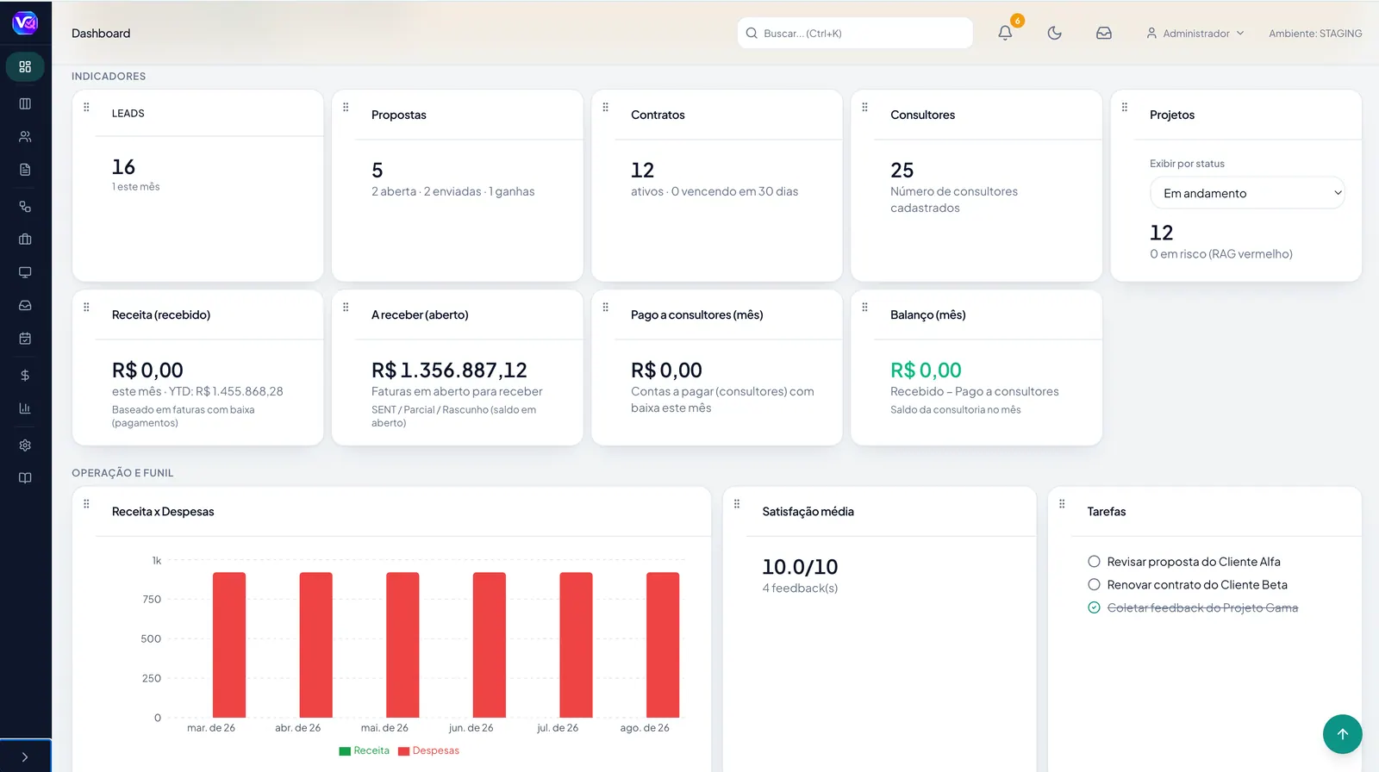Toggle dark mode with the moon icon
Image resolution: width=1379 pixels, height=772 pixels.
[1054, 33]
